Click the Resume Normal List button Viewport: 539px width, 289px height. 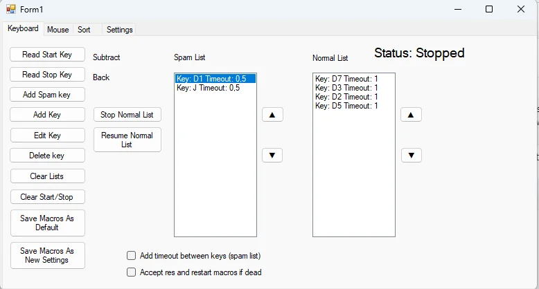pos(127,140)
